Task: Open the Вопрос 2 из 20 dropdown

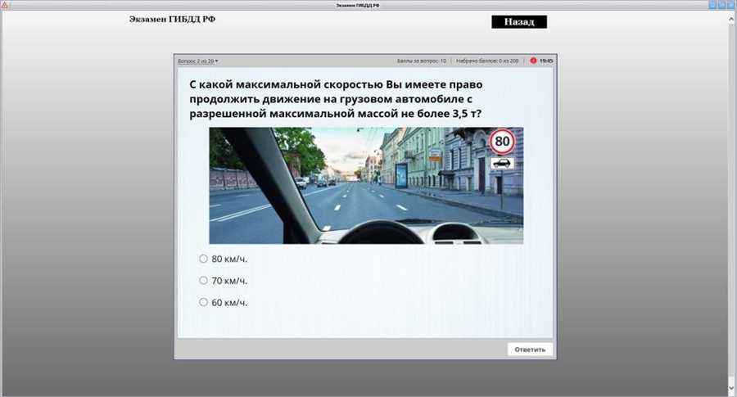Action: coord(198,61)
